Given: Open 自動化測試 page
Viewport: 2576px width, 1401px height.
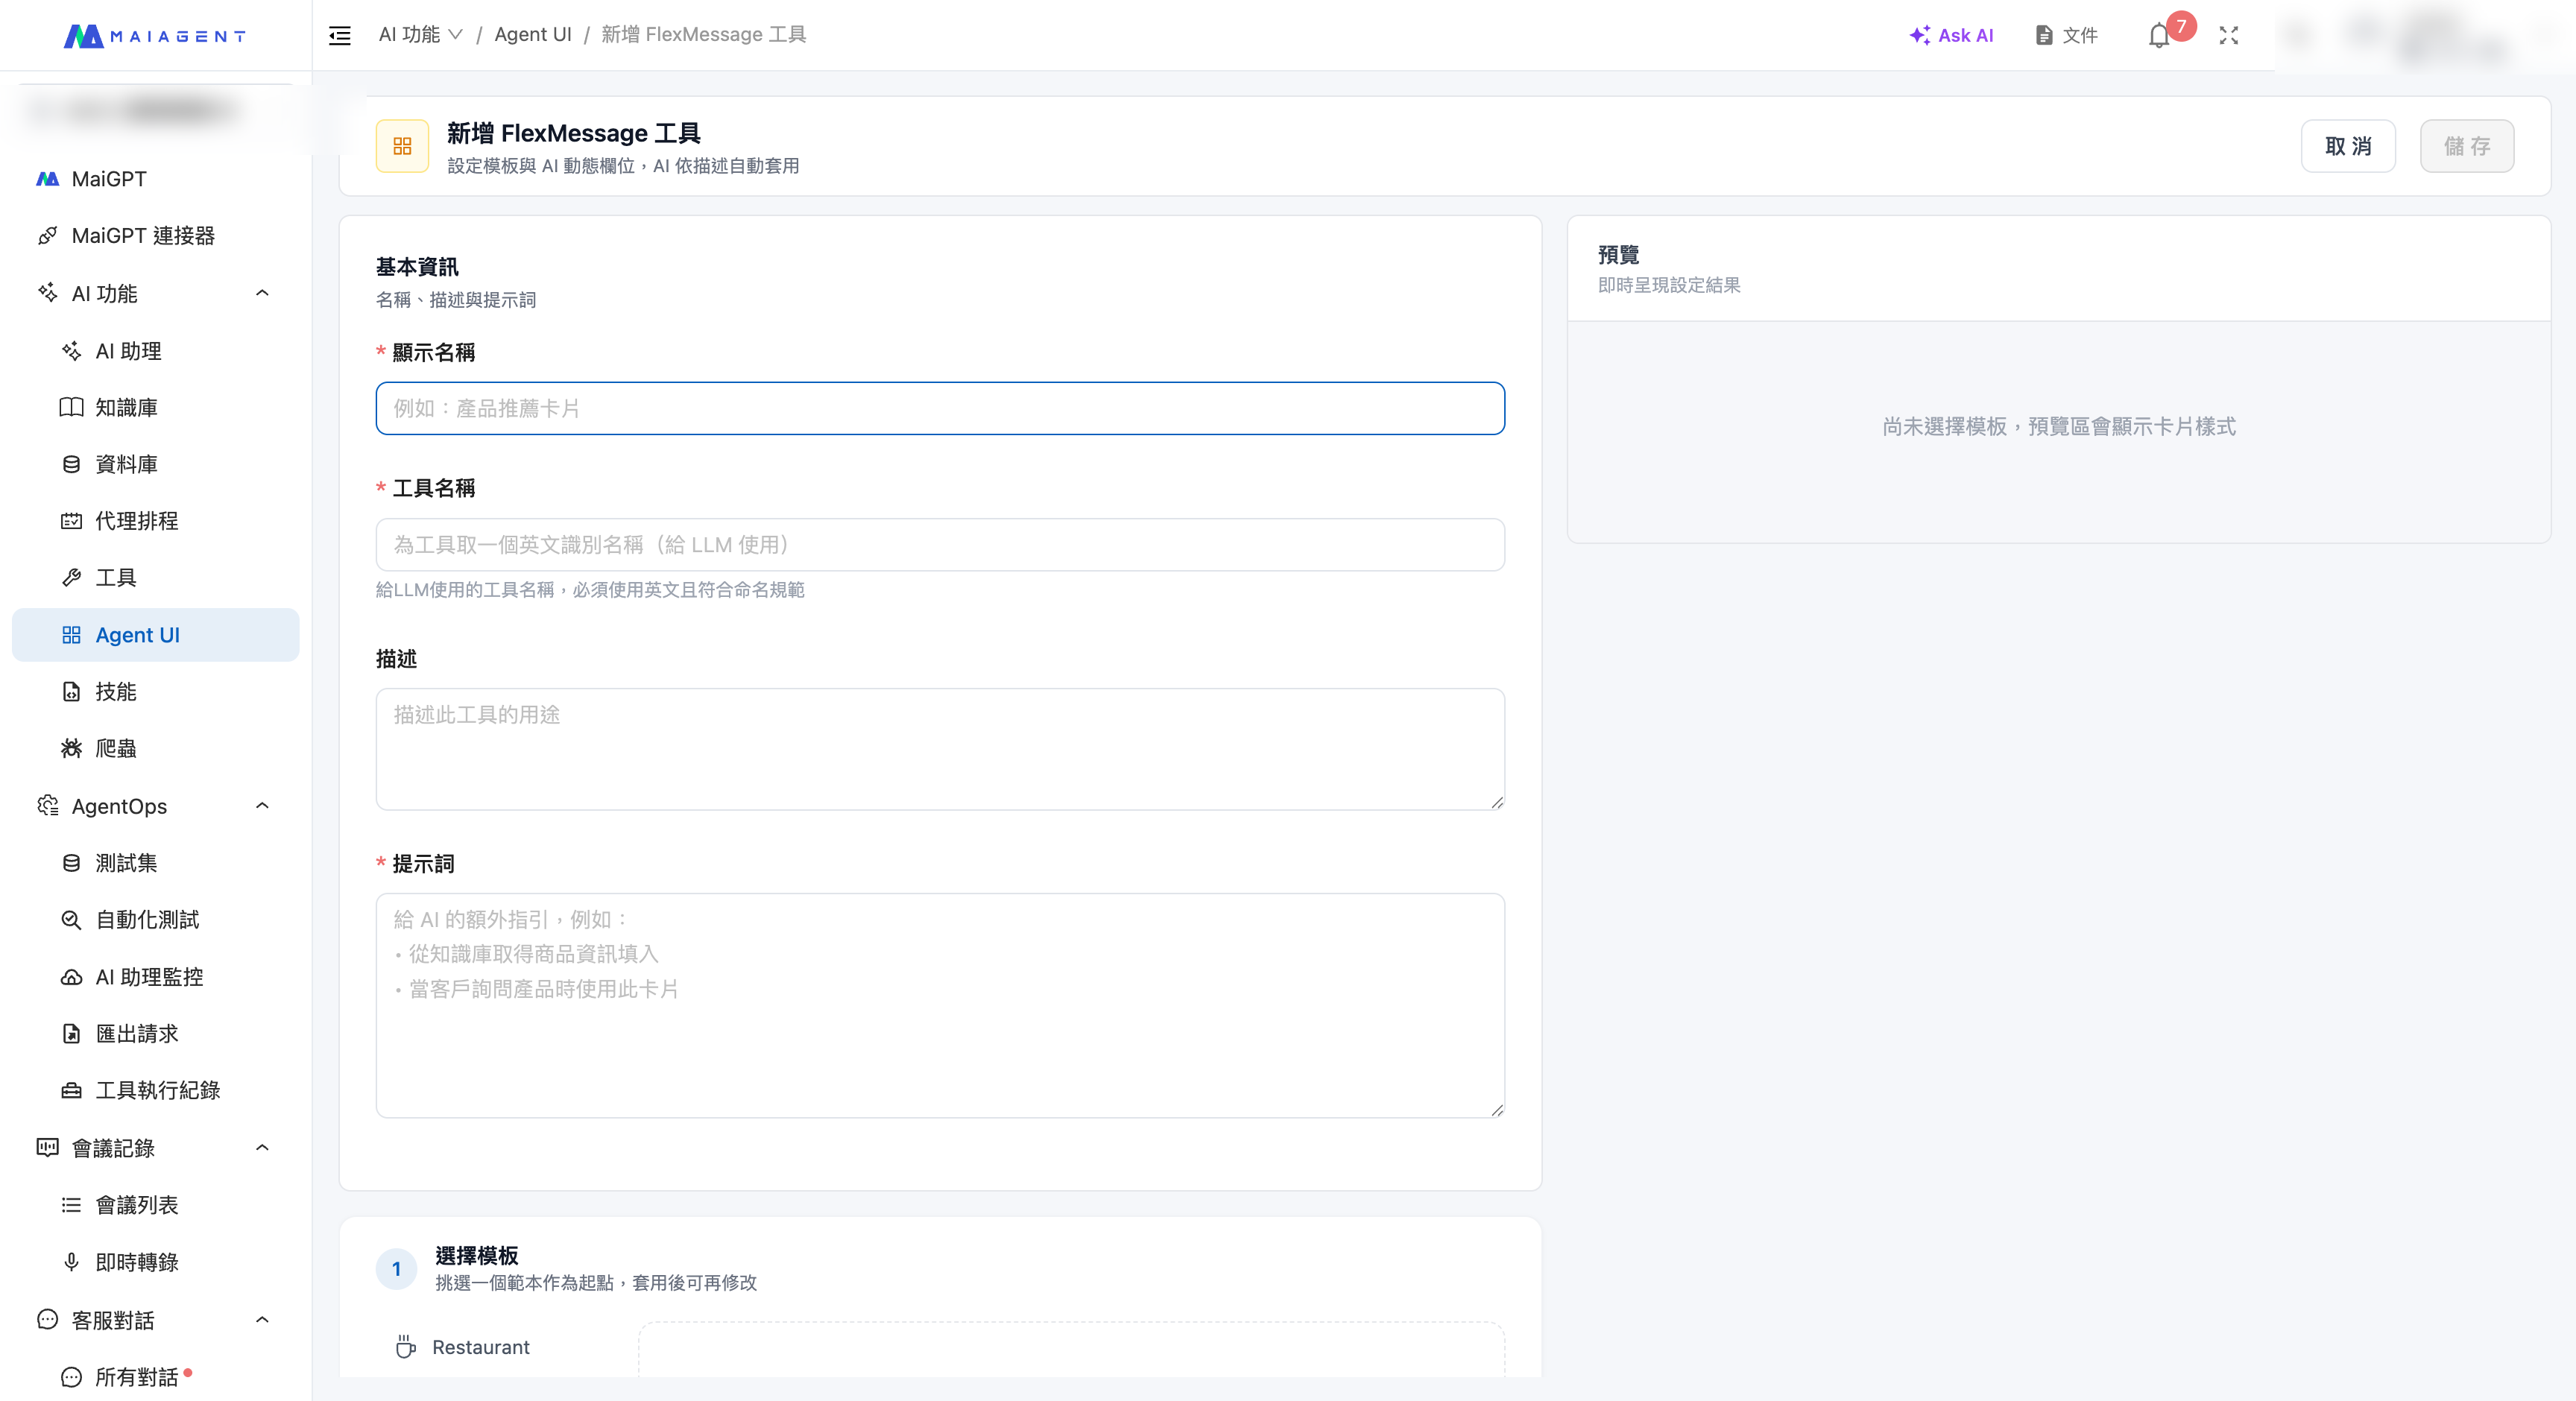Looking at the screenshot, I should coord(155,920).
